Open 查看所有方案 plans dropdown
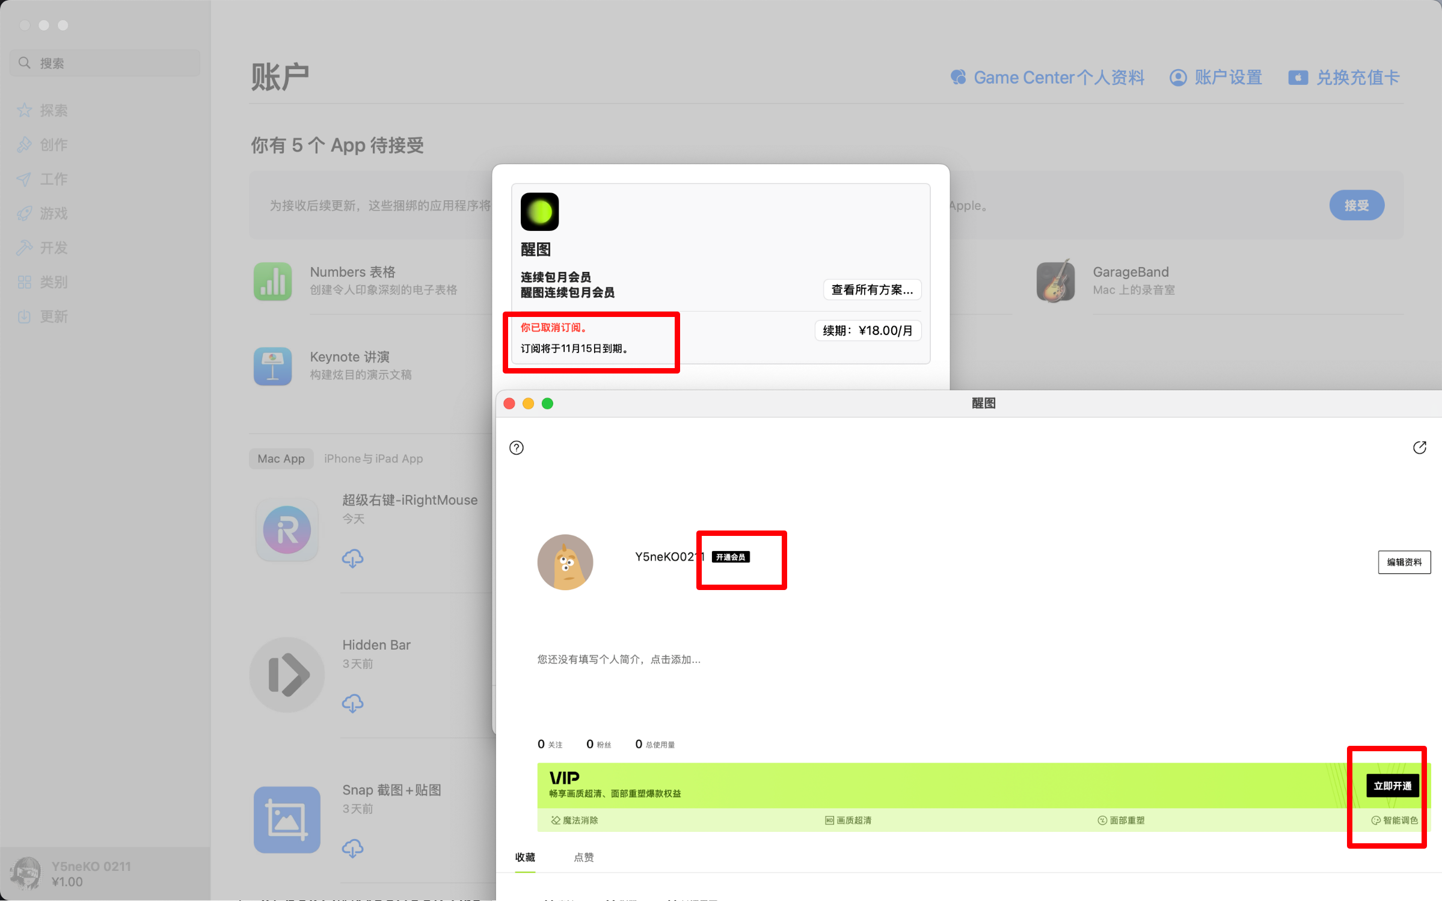The image size is (1442, 901). [x=871, y=290]
